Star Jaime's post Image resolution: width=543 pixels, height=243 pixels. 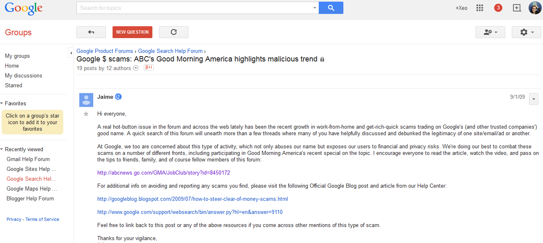click(86, 114)
